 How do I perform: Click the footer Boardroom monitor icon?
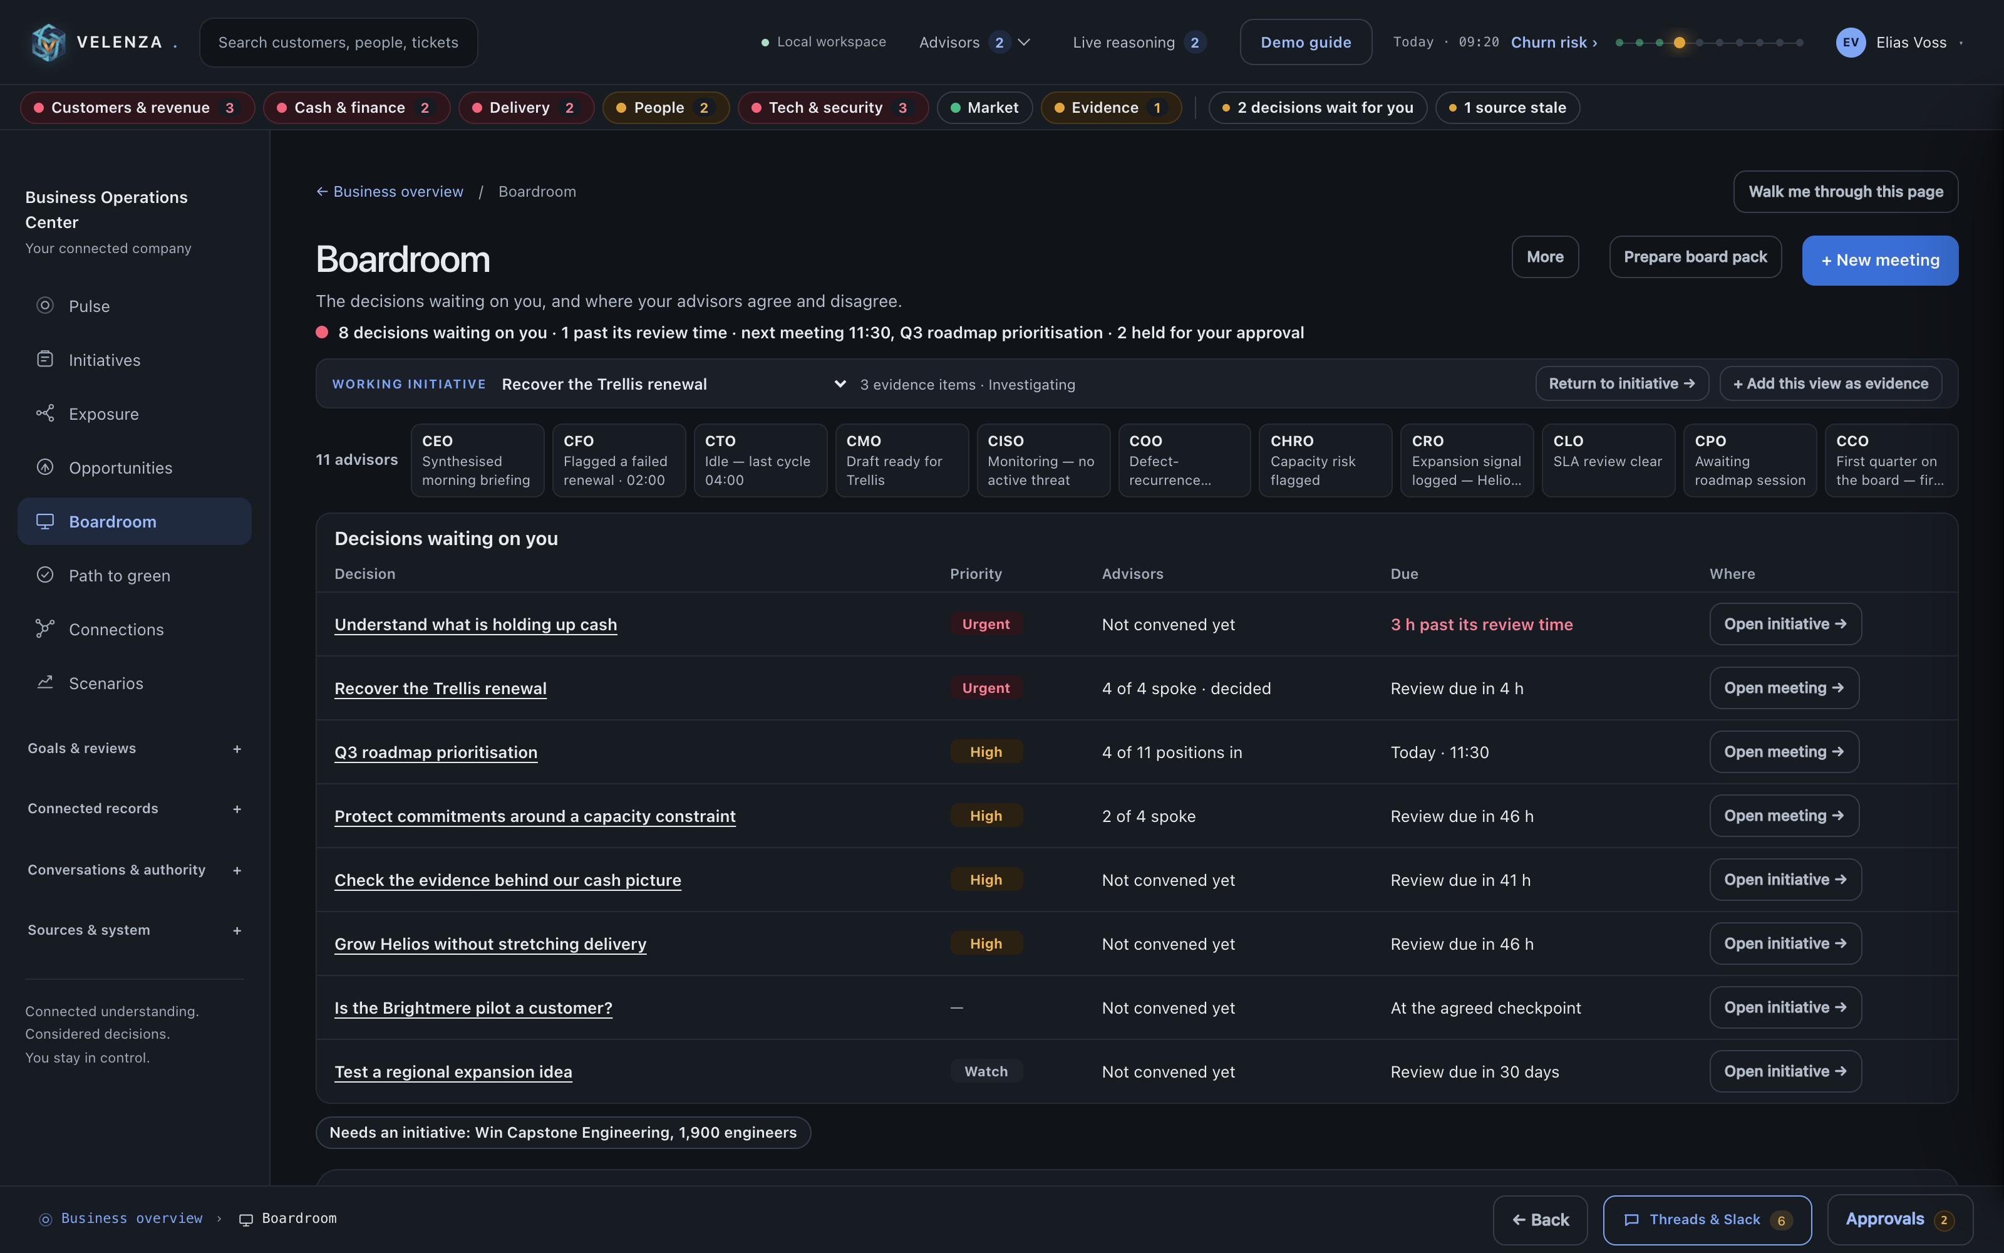[246, 1219]
